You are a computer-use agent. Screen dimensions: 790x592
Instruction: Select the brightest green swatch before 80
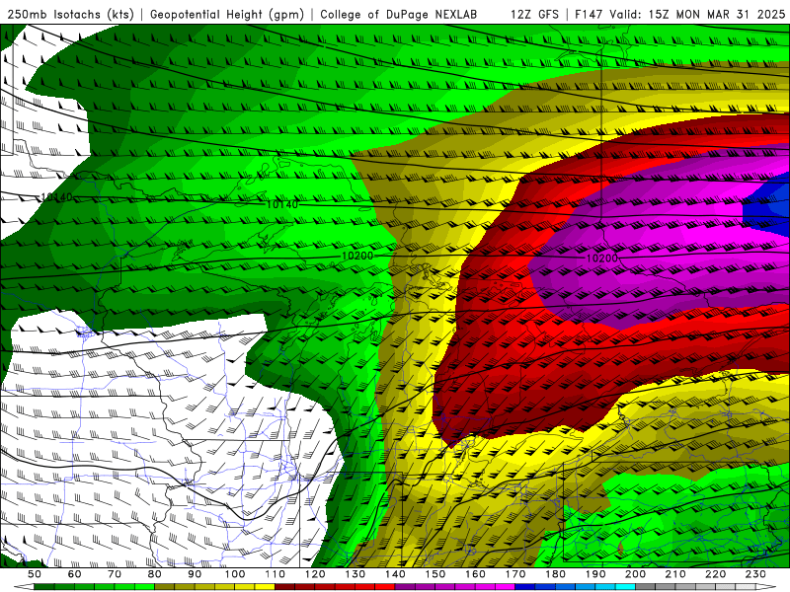coord(144,586)
